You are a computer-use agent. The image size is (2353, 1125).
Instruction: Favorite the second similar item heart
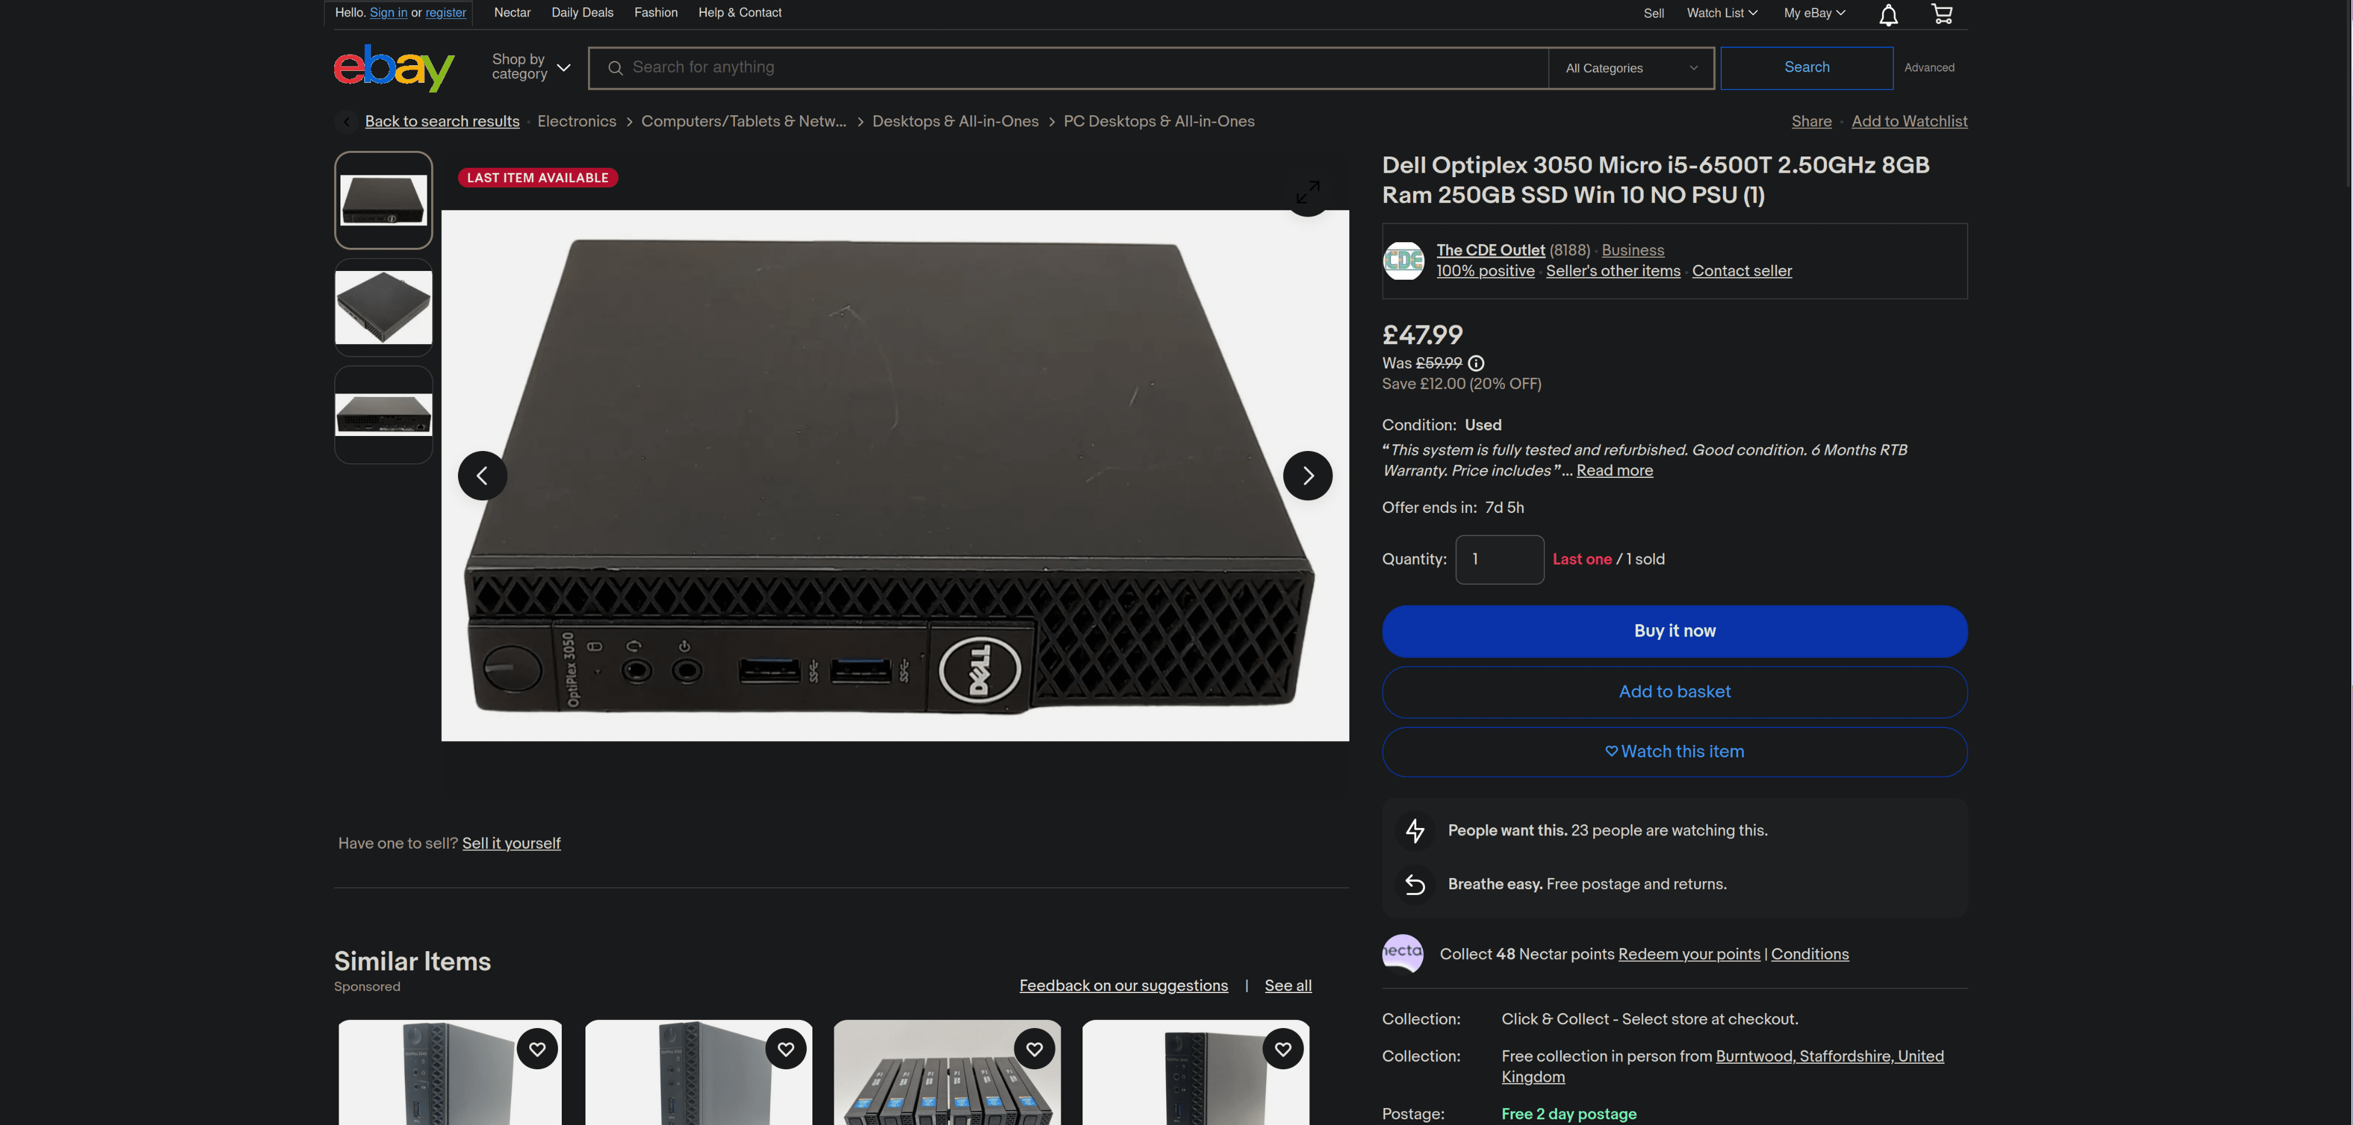(x=786, y=1049)
